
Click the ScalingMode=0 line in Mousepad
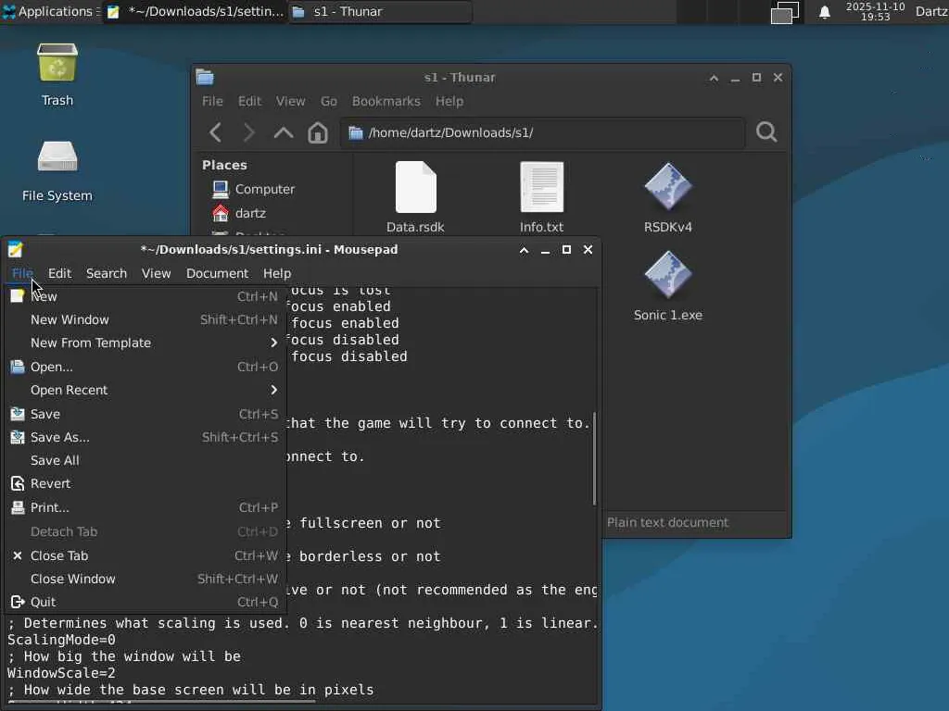pos(61,640)
